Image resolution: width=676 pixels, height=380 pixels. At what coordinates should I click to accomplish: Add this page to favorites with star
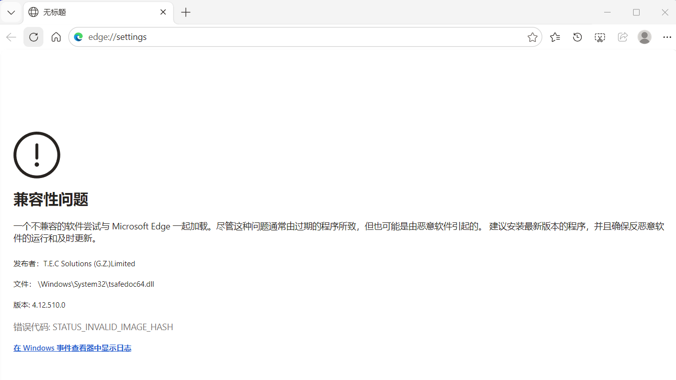(532, 37)
